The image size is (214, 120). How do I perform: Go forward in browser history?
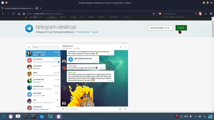coord(8,14)
